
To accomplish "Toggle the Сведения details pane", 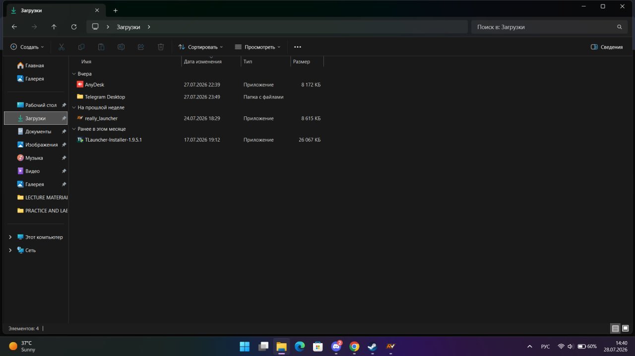I will point(607,47).
